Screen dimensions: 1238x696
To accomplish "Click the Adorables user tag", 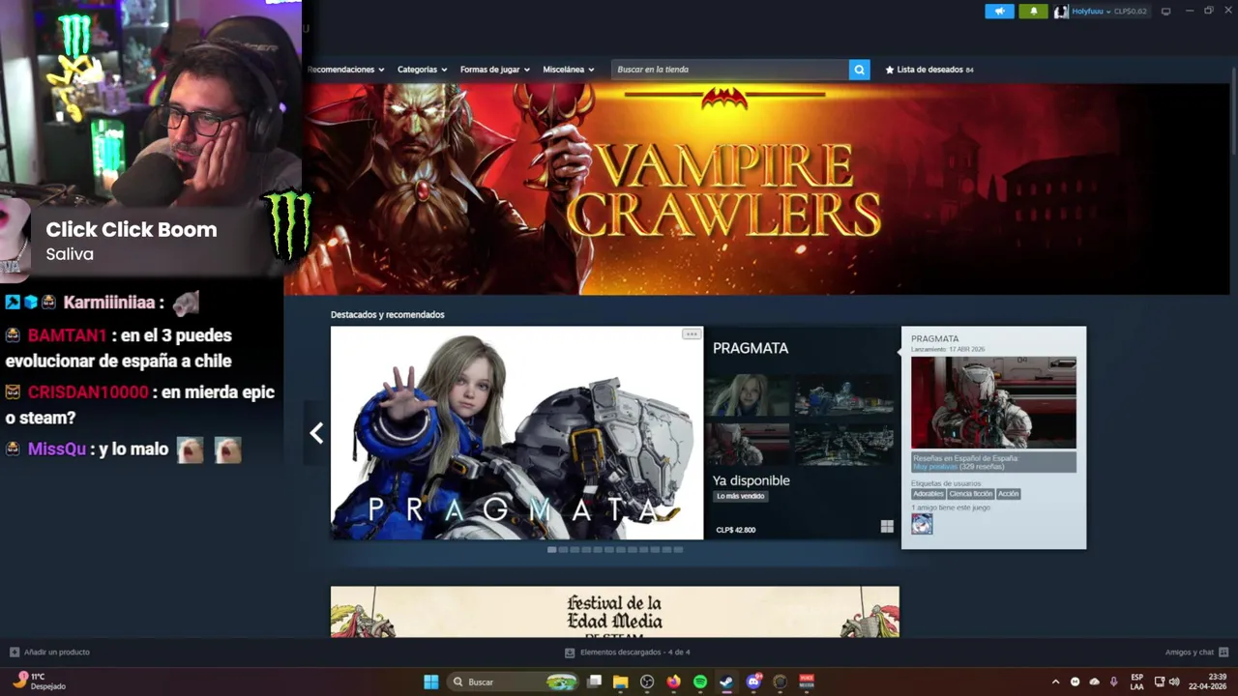I will pos(928,494).
